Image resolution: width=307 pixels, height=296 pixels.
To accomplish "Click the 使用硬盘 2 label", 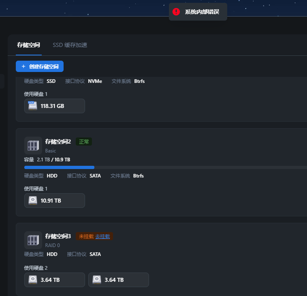I will pos(36,268).
